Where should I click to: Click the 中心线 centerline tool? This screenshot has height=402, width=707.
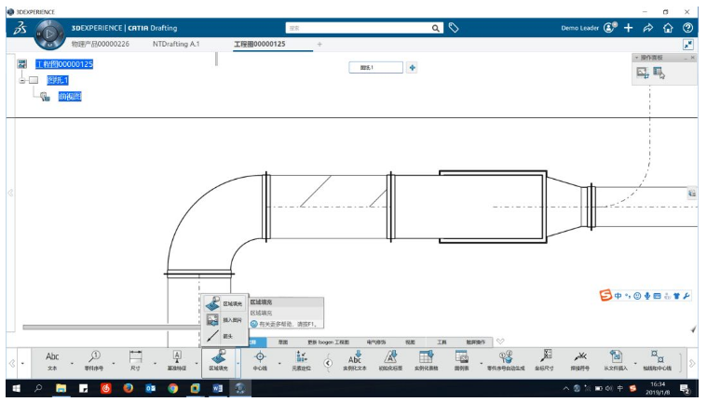(260, 361)
